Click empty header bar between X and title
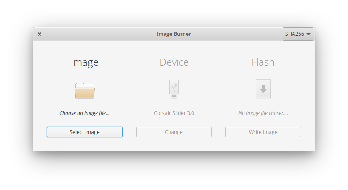 (x=97, y=34)
